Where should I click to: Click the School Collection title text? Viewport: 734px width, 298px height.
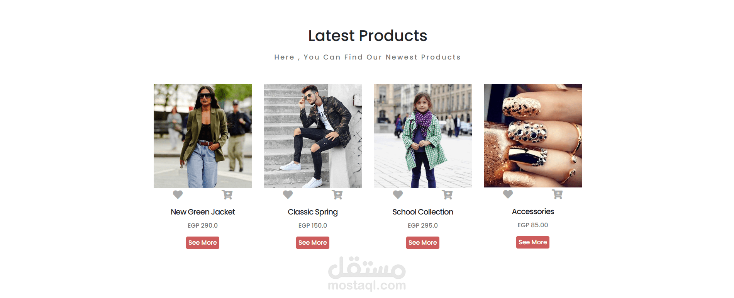pyautogui.click(x=423, y=212)
